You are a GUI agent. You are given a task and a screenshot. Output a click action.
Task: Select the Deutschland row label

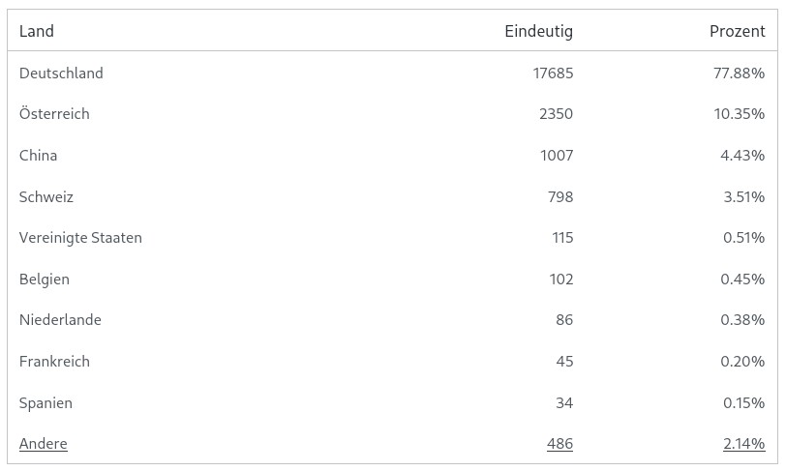point(61,73)
